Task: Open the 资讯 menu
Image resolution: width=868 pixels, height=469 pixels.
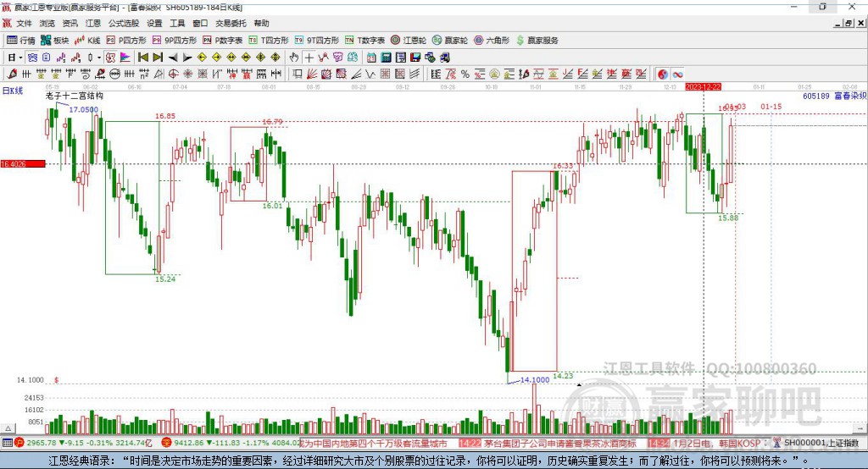Action: click(70, 23)
